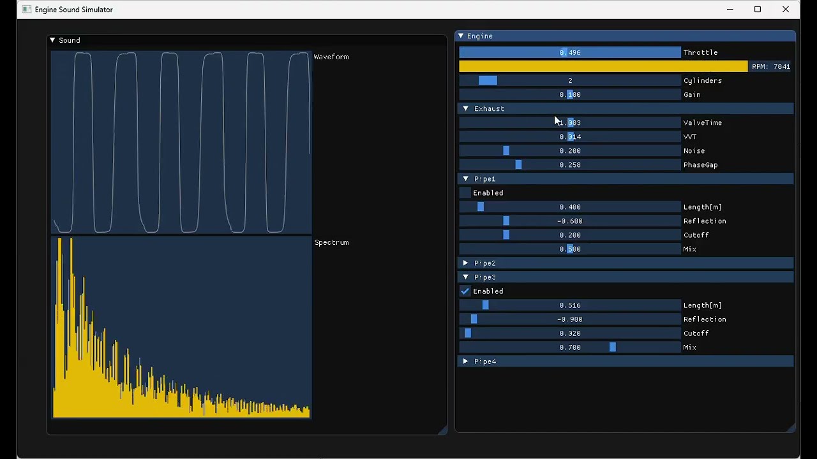Click the Pipe1 Reflection slider
817x459 pixels.
tap(570, 221)
